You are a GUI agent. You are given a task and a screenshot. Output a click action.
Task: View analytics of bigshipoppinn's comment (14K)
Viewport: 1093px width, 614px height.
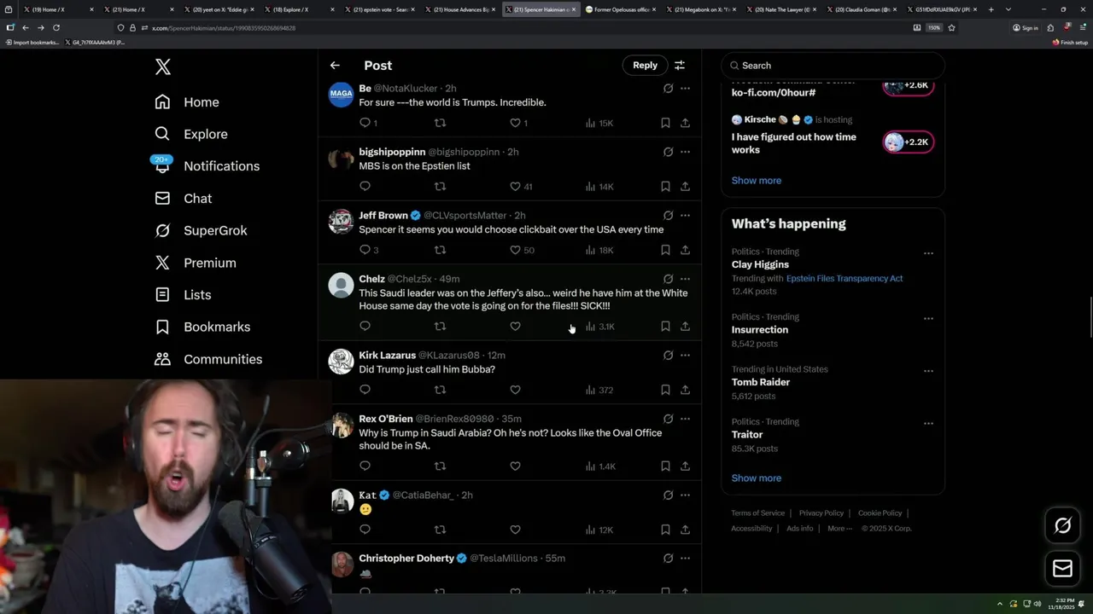coord(599,186)
